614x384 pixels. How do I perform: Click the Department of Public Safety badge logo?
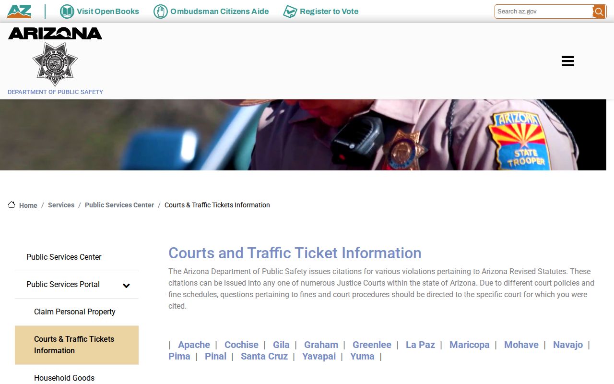tap(55, 64)
